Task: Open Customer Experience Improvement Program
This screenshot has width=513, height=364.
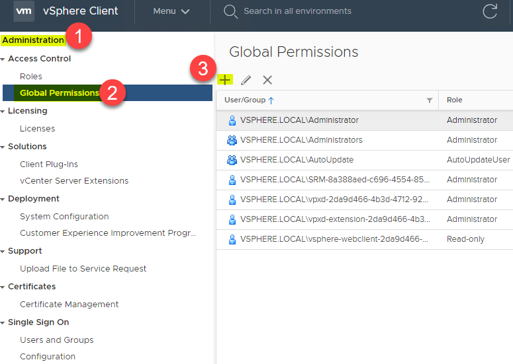Action: click(x=108, y=233)
